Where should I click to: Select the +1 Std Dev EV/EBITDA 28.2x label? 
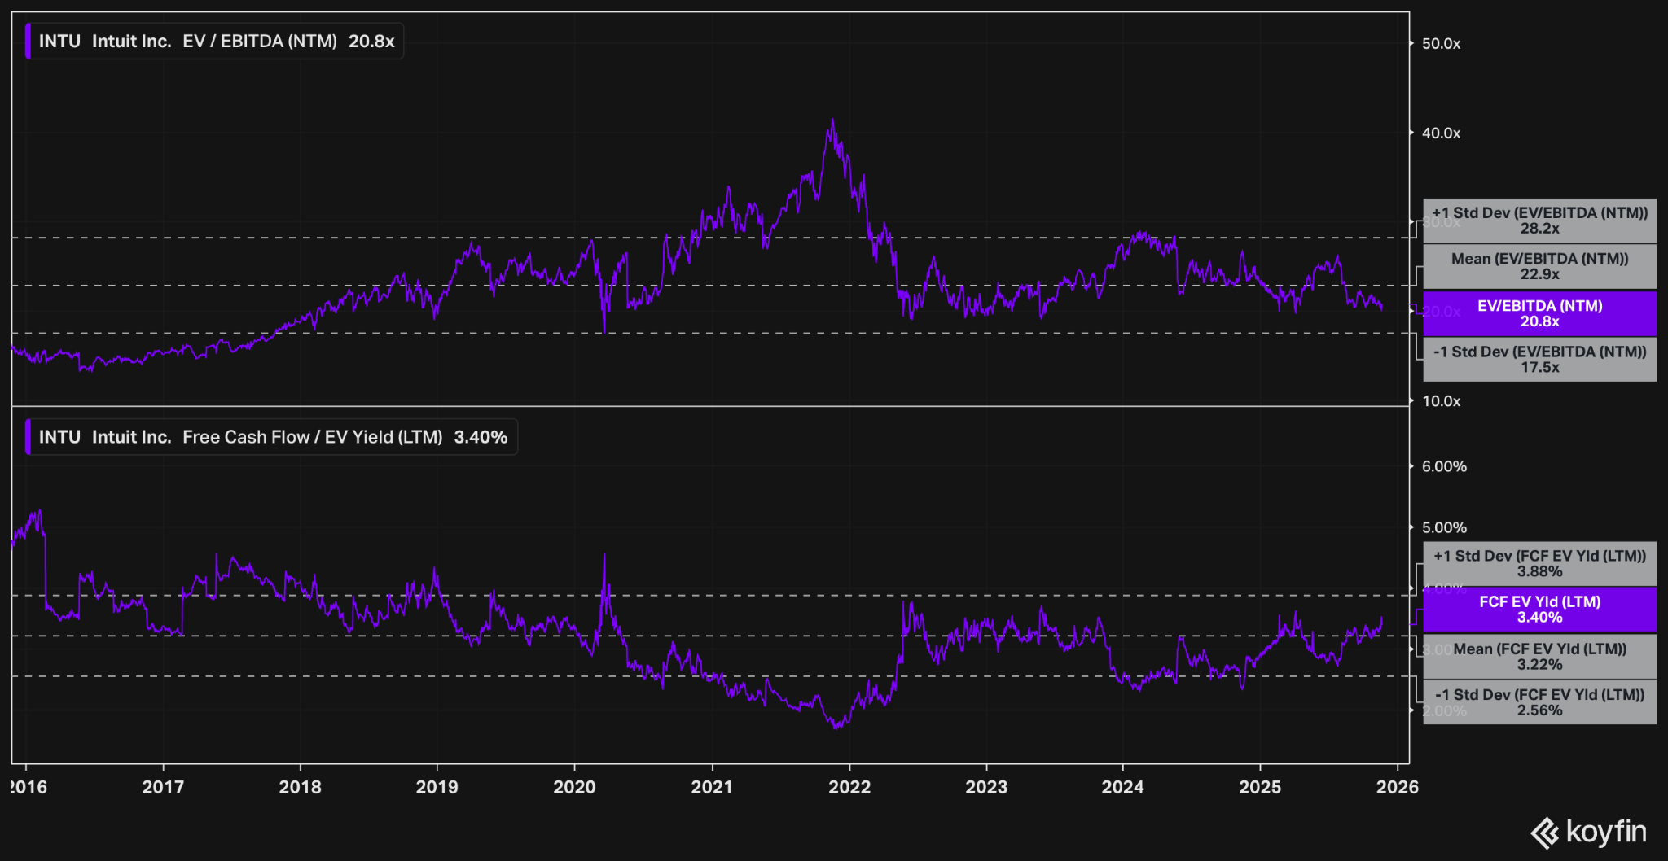pyautogui.click(x=1539, y=221)
